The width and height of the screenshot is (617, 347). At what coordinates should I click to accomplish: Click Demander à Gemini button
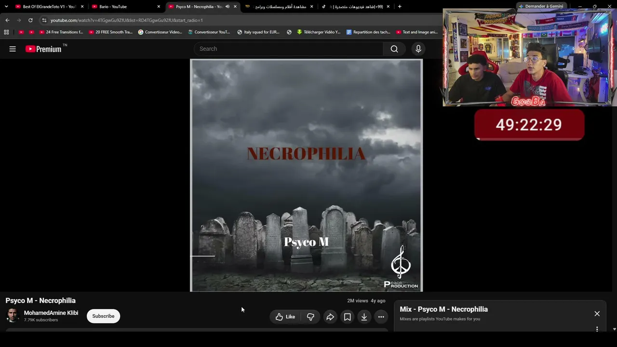pyautogui.click(x=541, y=6)
